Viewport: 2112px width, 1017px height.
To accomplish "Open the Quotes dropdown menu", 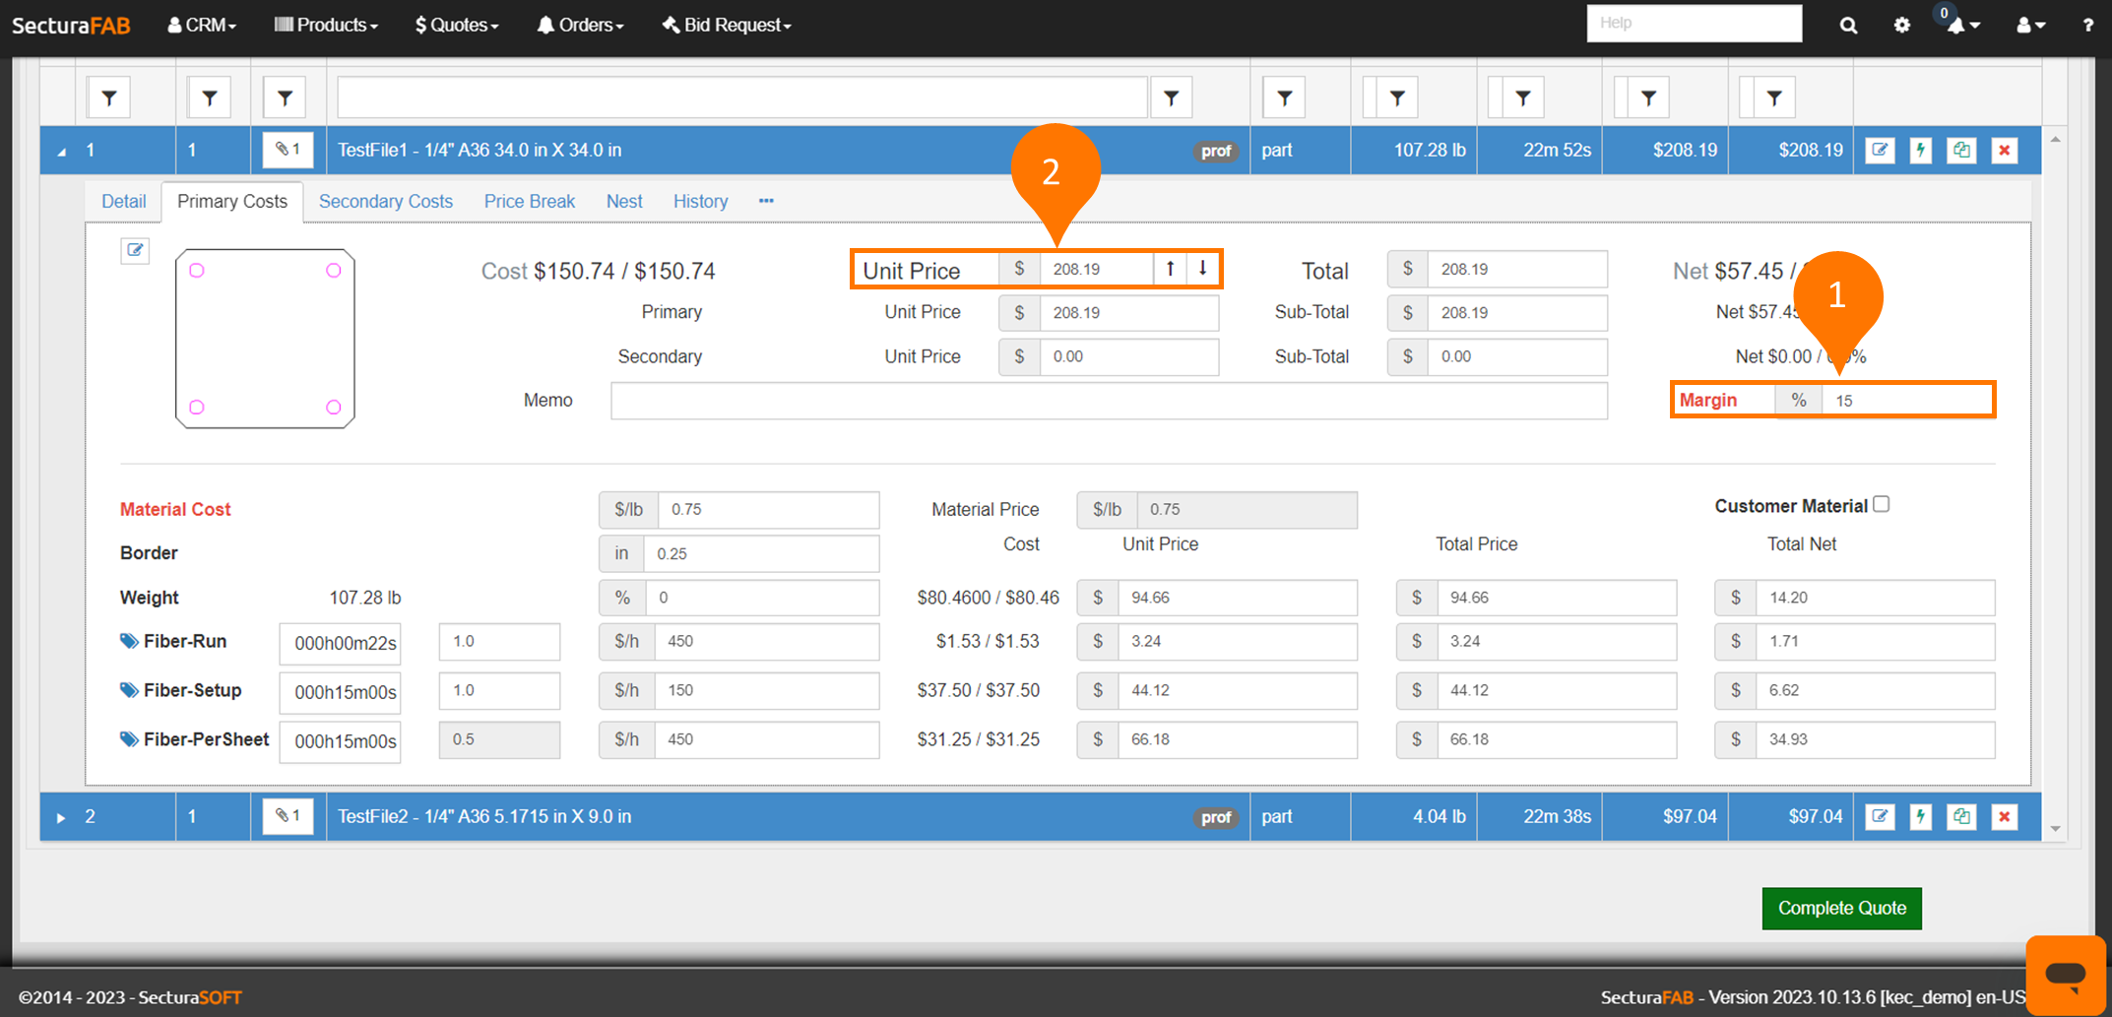I will [457, 26].
